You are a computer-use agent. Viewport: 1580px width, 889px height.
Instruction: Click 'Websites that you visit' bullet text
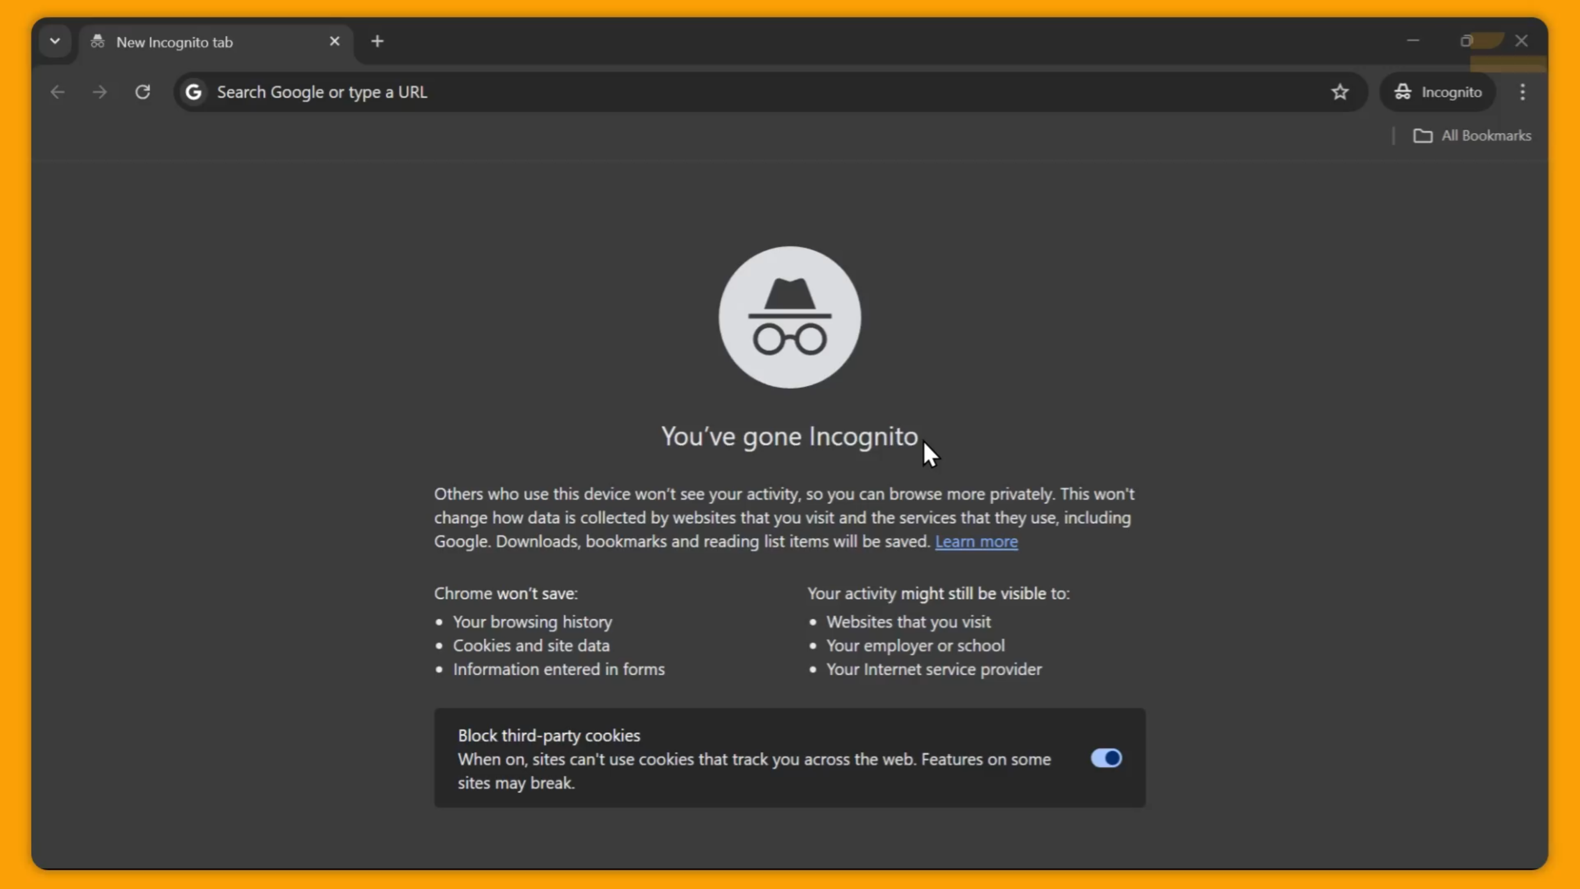(x=908, y=622)
